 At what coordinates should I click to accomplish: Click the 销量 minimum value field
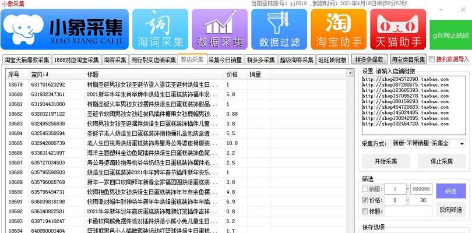click(x=395, y=189)
